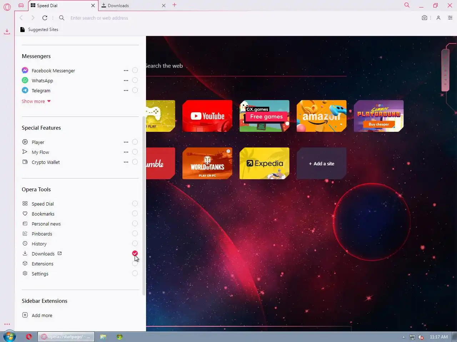Open a new tab with plus
Viewport: 457px width, 342px height.
click(174, 5)
